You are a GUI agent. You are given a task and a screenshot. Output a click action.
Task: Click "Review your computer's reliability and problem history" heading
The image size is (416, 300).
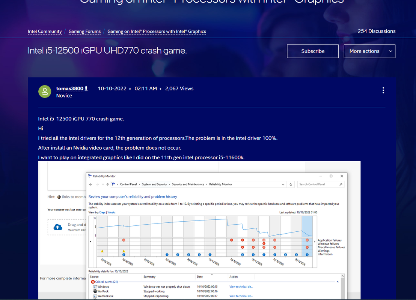pyautogui.click(x=133, y=196)
